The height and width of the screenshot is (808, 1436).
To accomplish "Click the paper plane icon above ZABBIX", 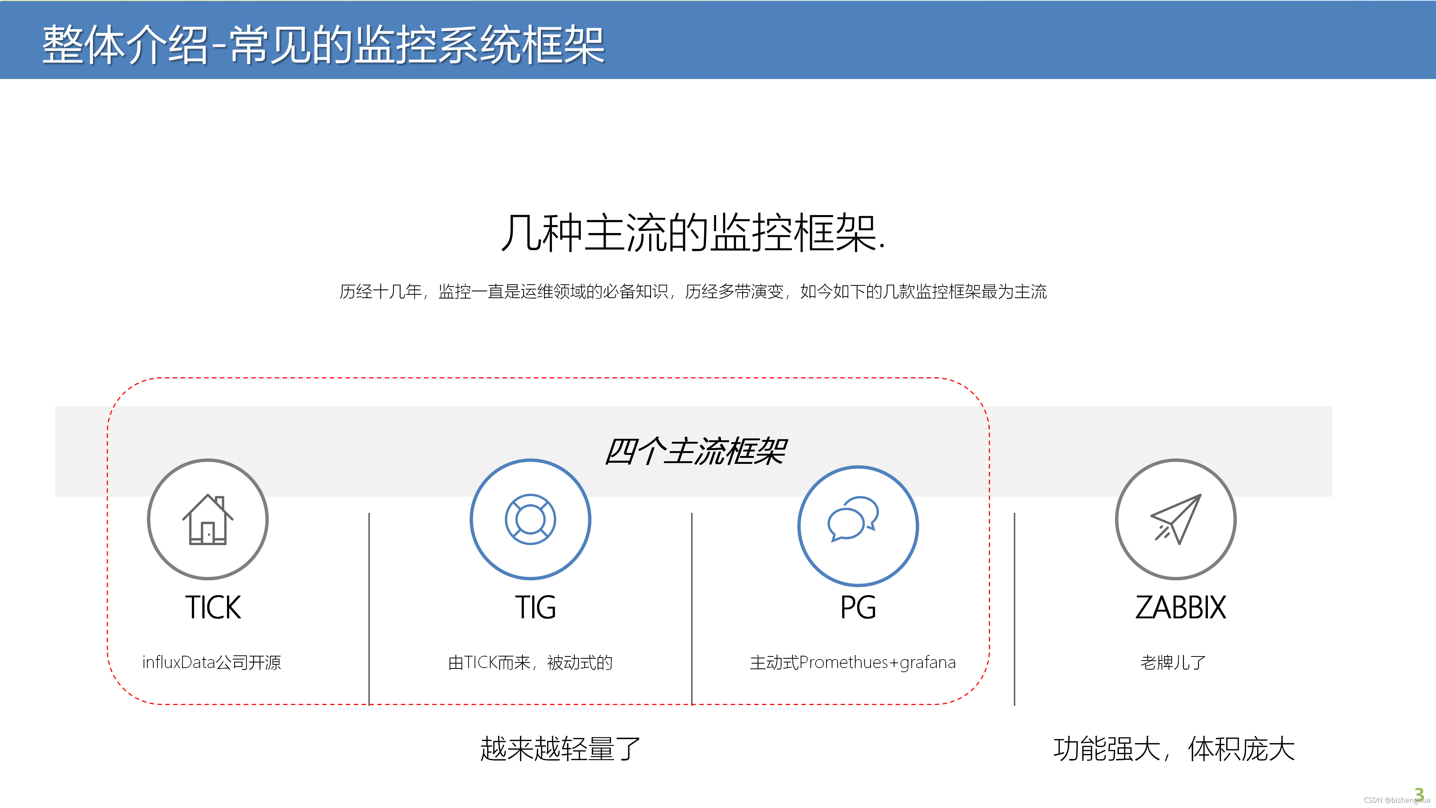I will click(x=1176, y=519).
